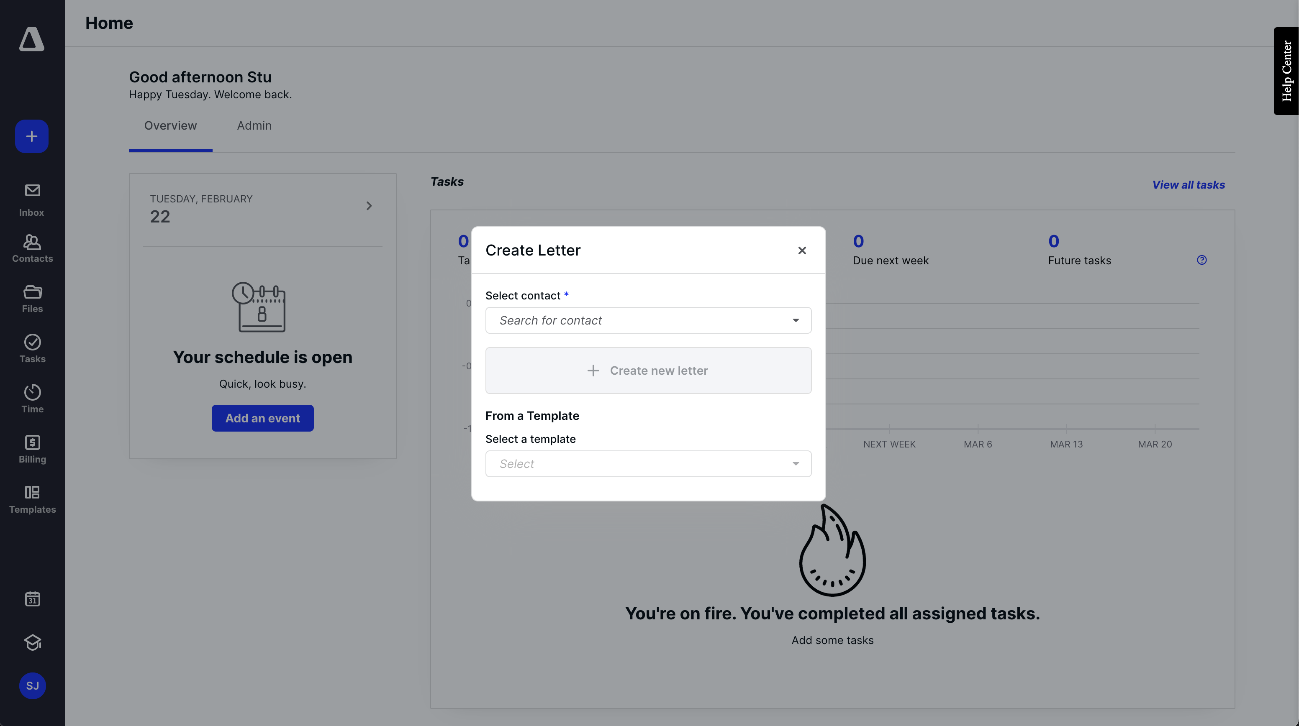Click the plus button to create something new
This screenshot has width=1299, height=726.
(31, 136)
